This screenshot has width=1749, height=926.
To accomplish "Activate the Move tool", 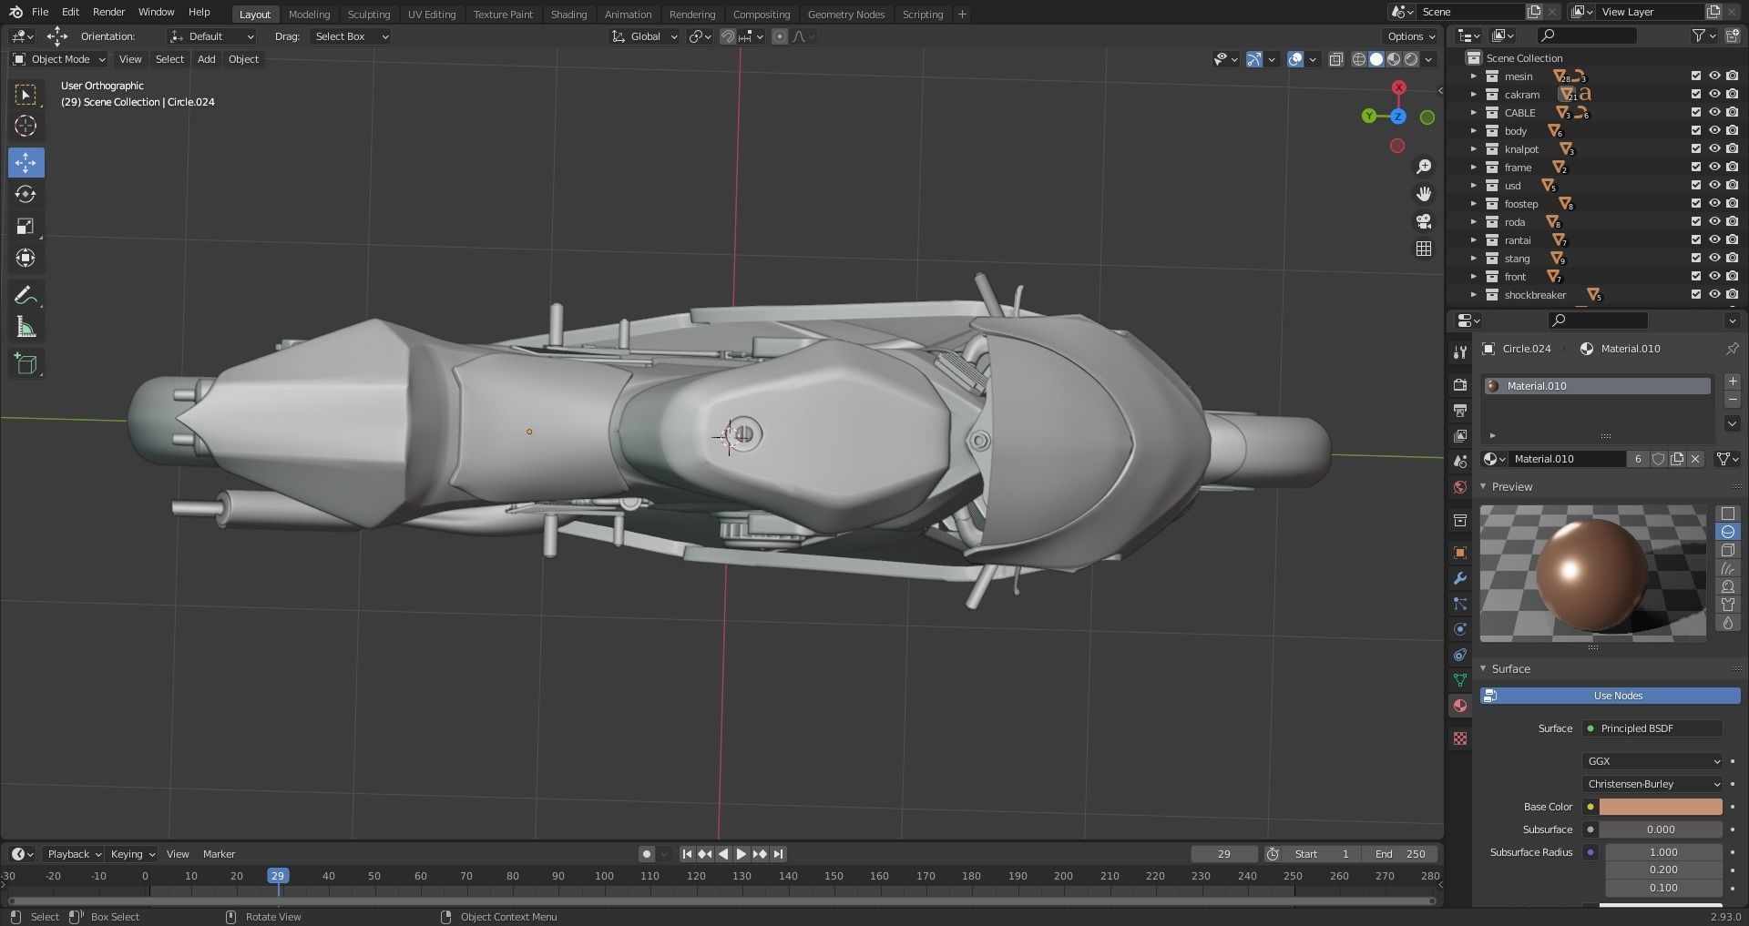I will click(x=26, y=162).
